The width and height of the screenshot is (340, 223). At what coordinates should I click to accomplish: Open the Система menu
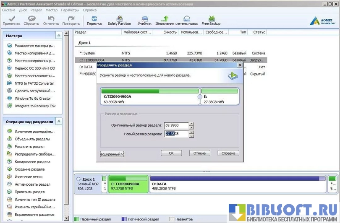tap(8, 10)
